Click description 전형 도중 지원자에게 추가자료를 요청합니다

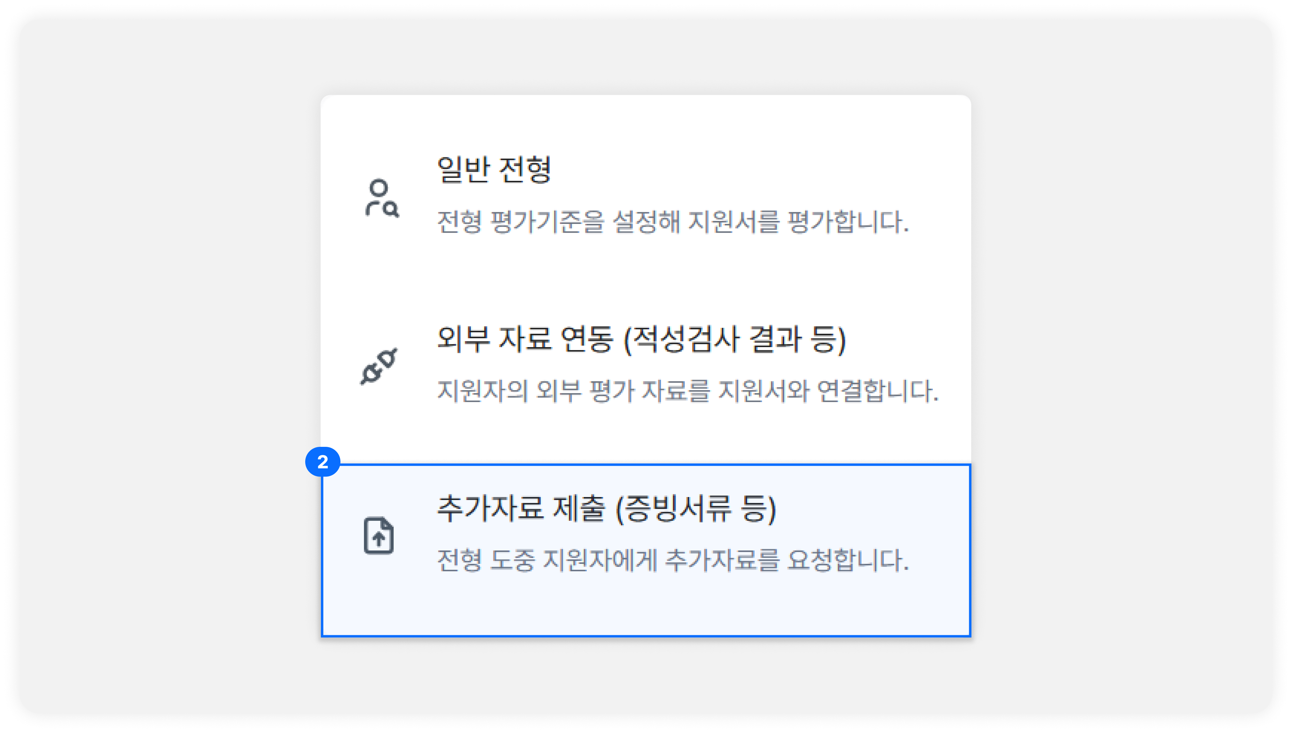click(x=673, y=560)
